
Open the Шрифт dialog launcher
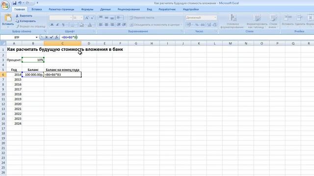94,31
